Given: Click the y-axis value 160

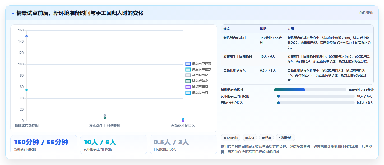Looking at the screenshot, I should pyautogui.click(x=21, y=30).
